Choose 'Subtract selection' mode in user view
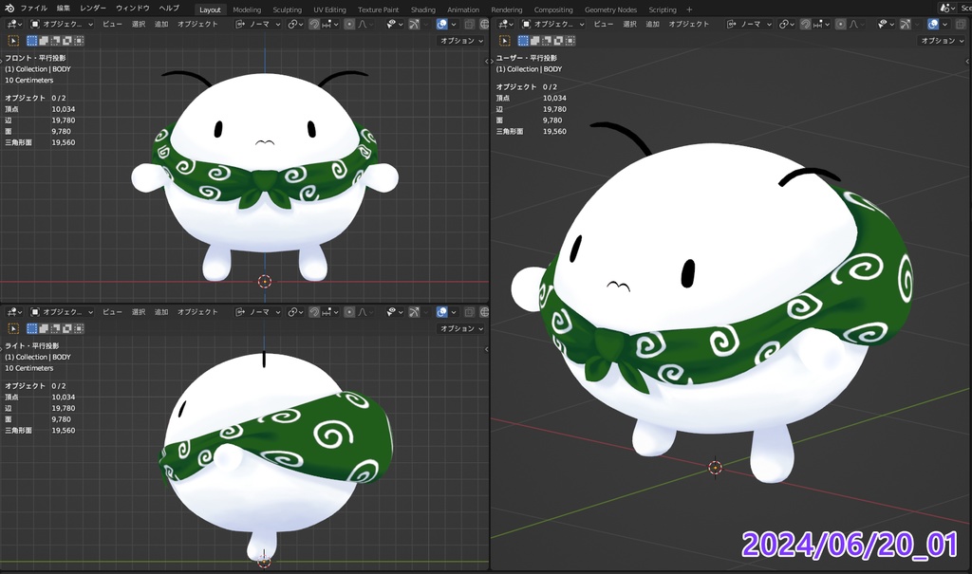 [x=547, y=41]
